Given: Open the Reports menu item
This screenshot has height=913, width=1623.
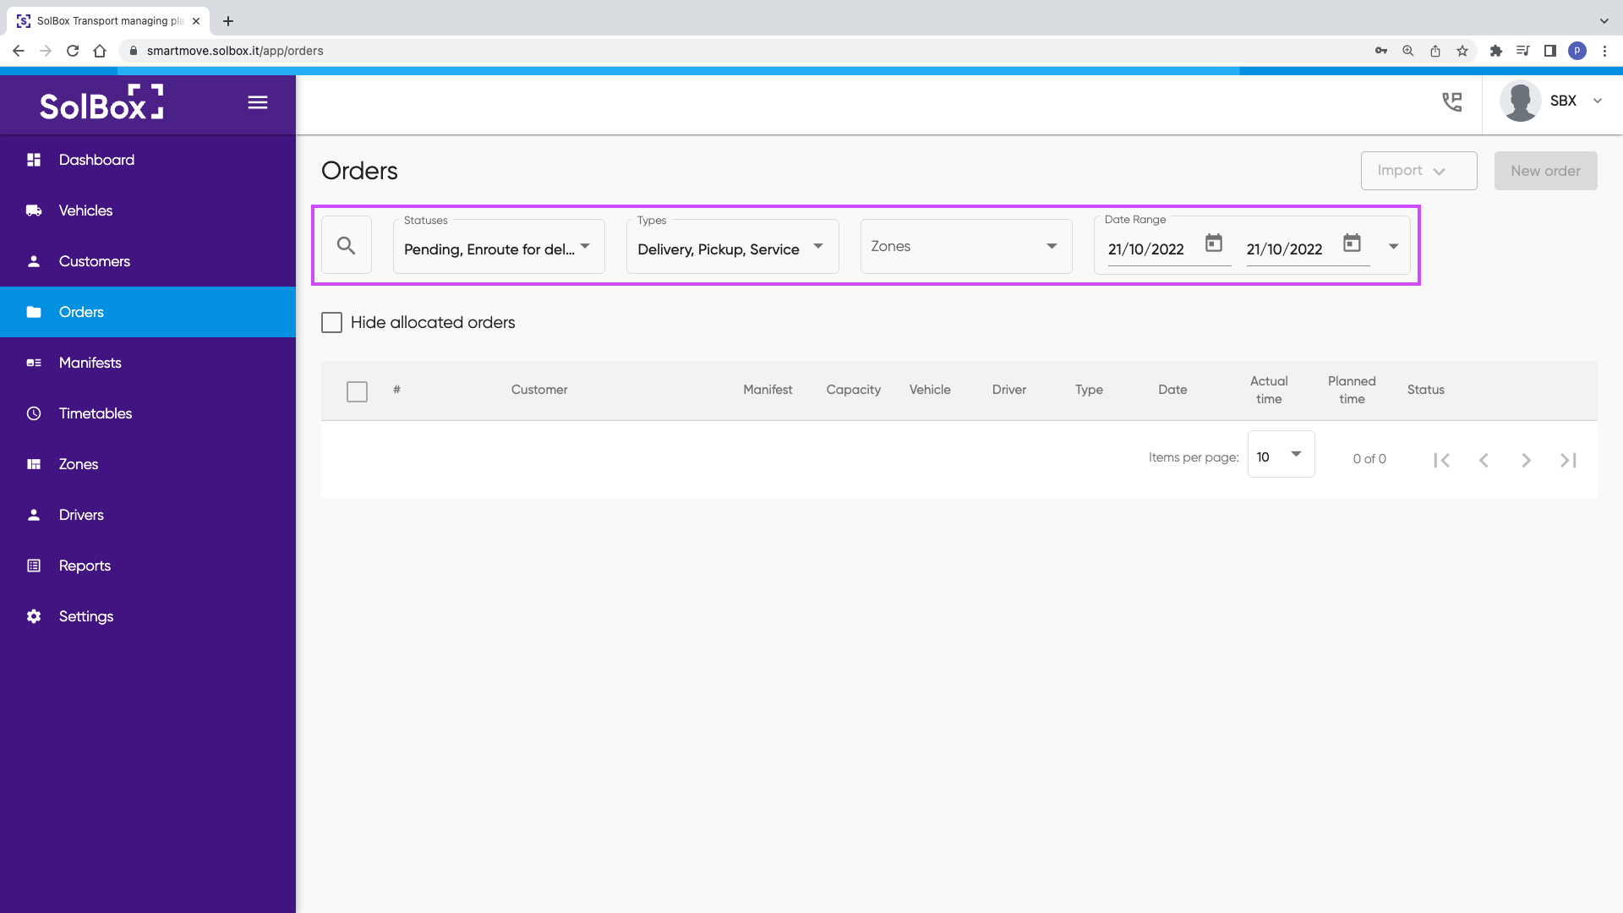Looking at the screenshot, I should click(148, 566).
